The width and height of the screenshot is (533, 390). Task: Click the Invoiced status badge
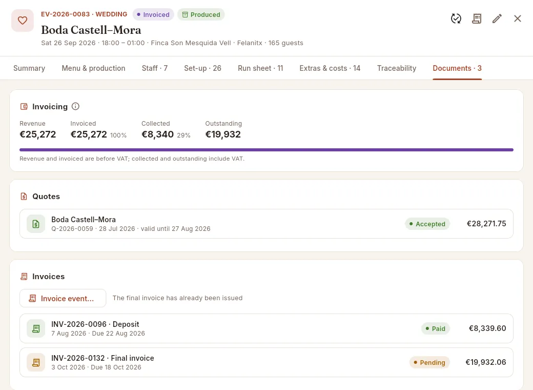(x=153, y=15)
